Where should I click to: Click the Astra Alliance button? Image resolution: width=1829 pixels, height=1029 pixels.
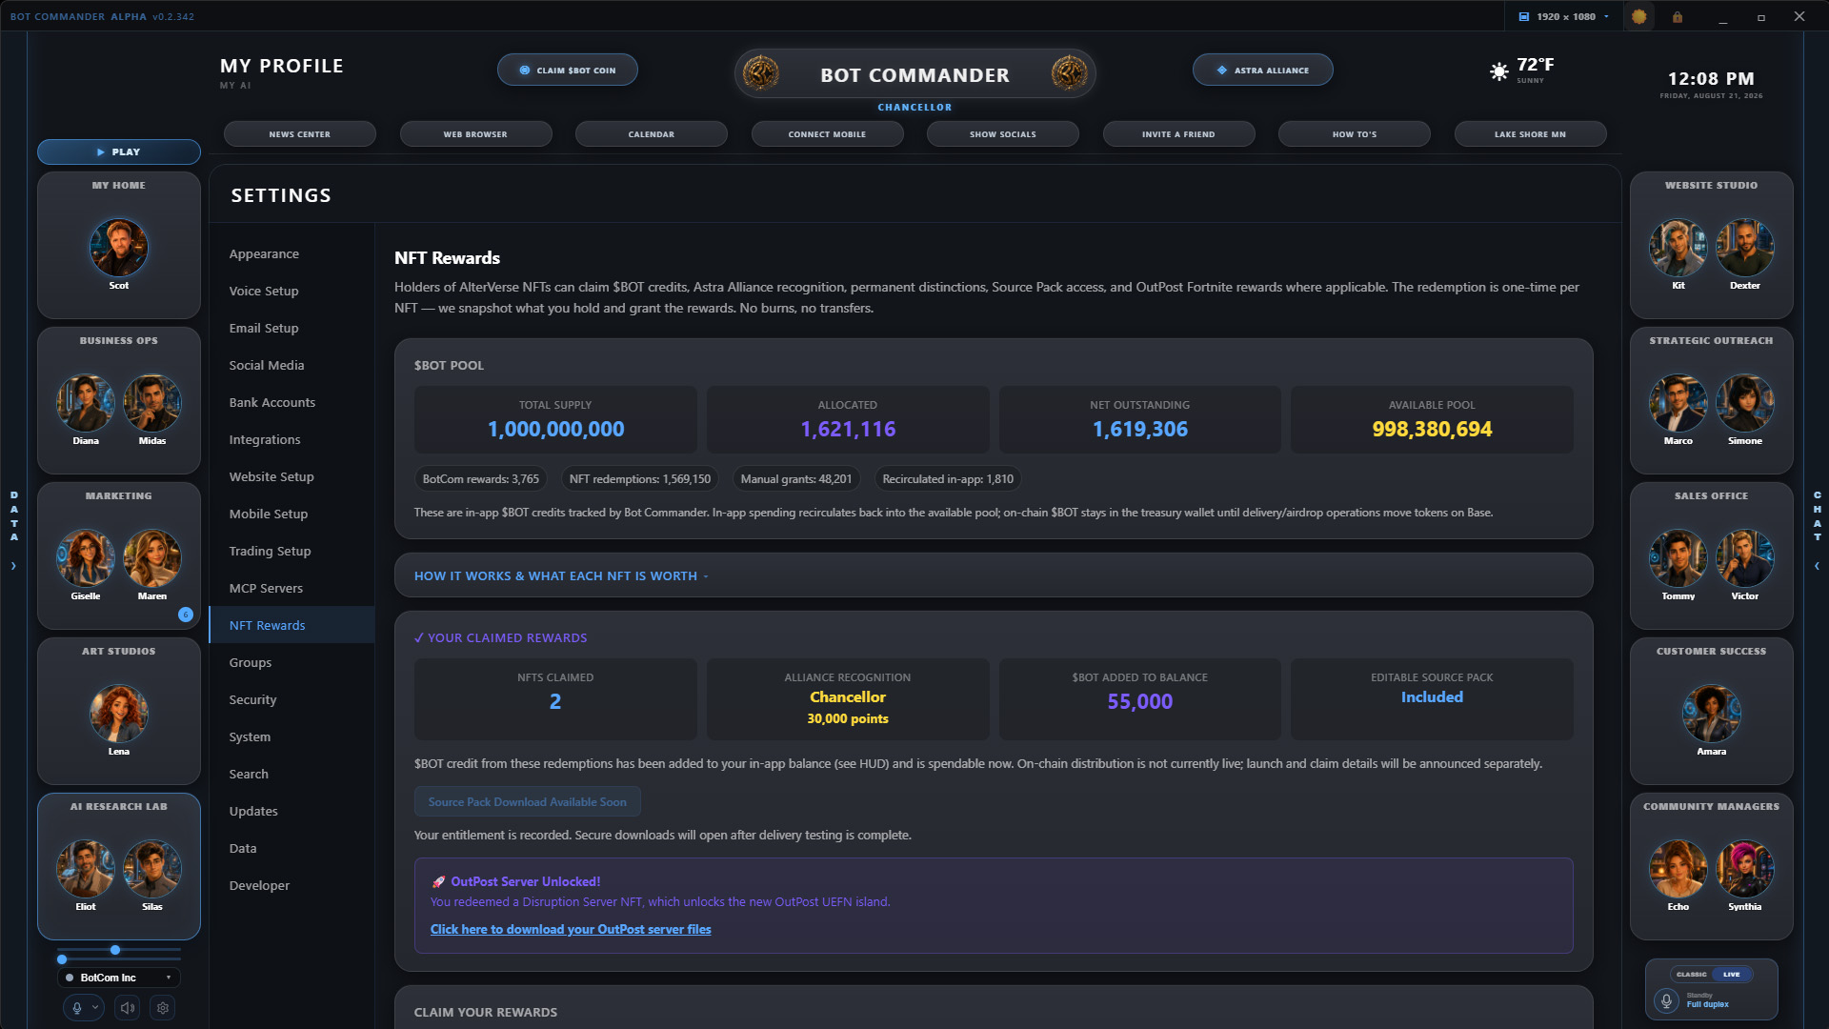1263,70
